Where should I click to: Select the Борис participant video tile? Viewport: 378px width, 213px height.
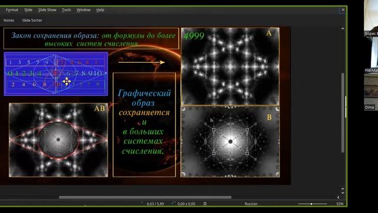click(371, 18)
